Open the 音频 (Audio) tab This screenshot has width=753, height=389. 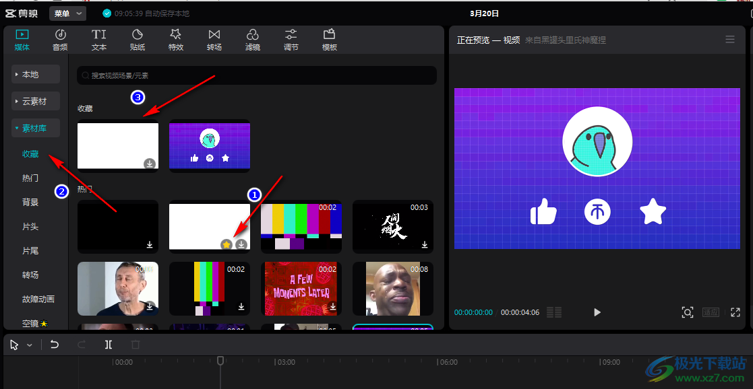pos(60,40)
